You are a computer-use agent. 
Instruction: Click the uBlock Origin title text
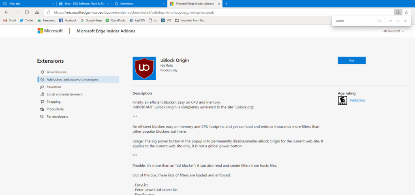[x=174, y=60]
